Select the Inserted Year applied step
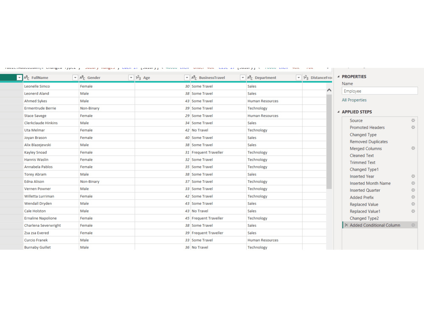Viewport: 424px width, 318px height. pyautogui.click(x=362, y=176)
